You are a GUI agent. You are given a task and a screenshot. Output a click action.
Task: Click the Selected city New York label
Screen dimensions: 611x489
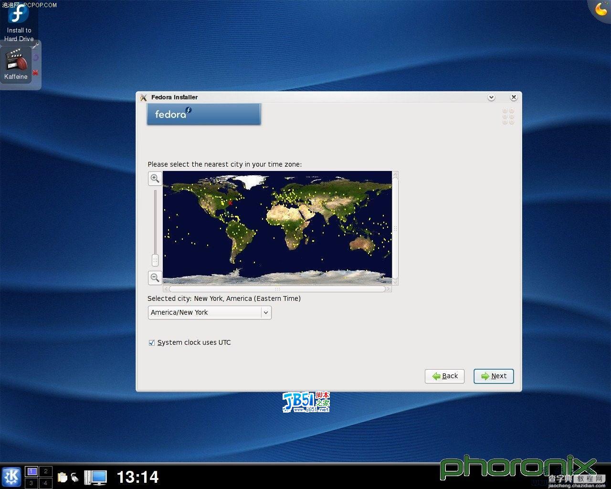pyautogui.click(x=224, y=298)
